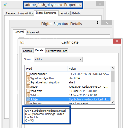This screenshot has width=124, height=128.
Task: Open Details tab in Properties window
Action: tap(76, 13)
